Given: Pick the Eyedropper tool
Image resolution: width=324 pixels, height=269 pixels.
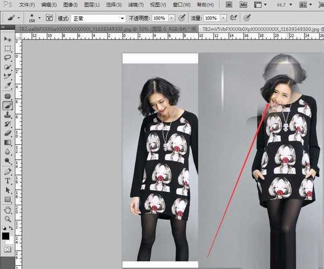Looking at the screenshot, I should point(8,85).
